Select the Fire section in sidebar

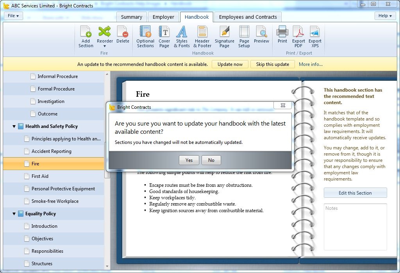[54, 164]
